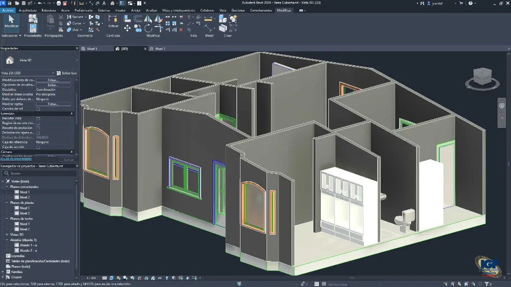Viewport: 511px width, 287px height.
Task: Switch to the Estructura ribbon tab
Action: click(49, 10)
